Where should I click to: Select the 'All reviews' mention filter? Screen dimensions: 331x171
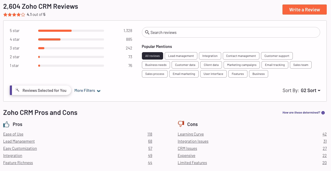point(153,56)
